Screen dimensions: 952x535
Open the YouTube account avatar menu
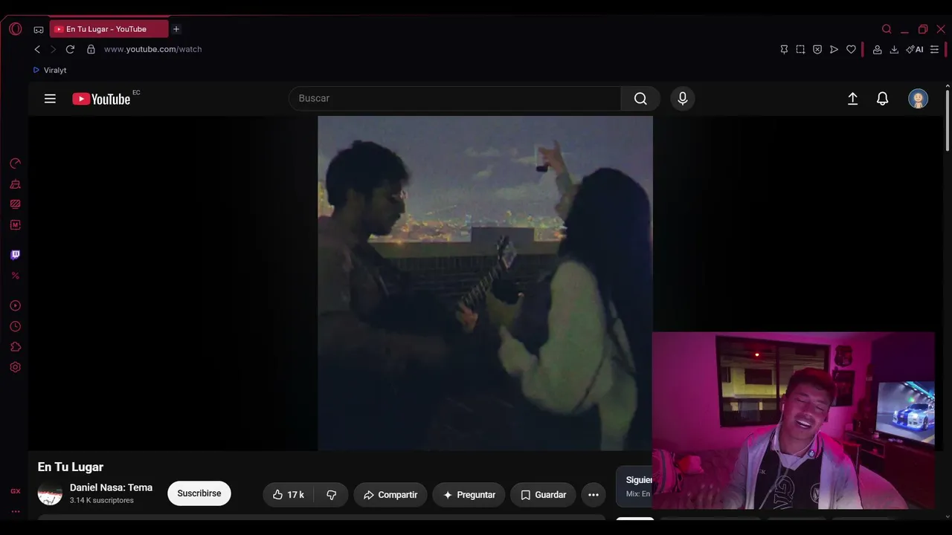[919, 98]
